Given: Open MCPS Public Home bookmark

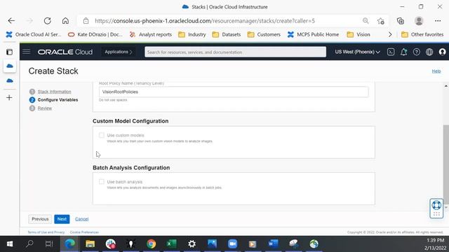Looking at the screenshot, I should [x=314, y=34].
